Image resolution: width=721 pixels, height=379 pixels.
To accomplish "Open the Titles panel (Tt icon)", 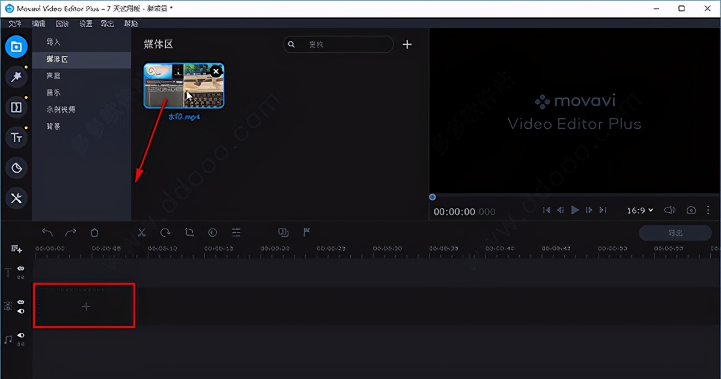I will click(16, 137).
